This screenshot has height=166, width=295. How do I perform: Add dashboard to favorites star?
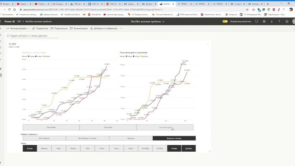click(104, 29)
